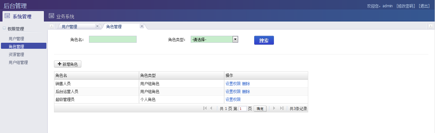Click 用户组角色 in the 销售人员 row

182,84
